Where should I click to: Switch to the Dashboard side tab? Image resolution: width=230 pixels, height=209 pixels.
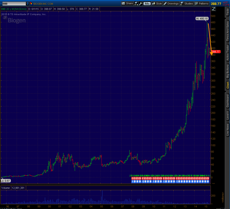pyautogui.click(x=227, y=101)
